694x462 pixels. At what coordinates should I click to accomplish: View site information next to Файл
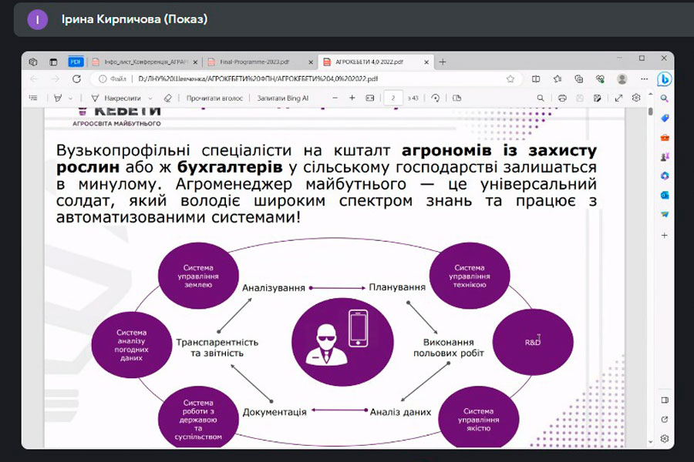click(x=103, y=79)
